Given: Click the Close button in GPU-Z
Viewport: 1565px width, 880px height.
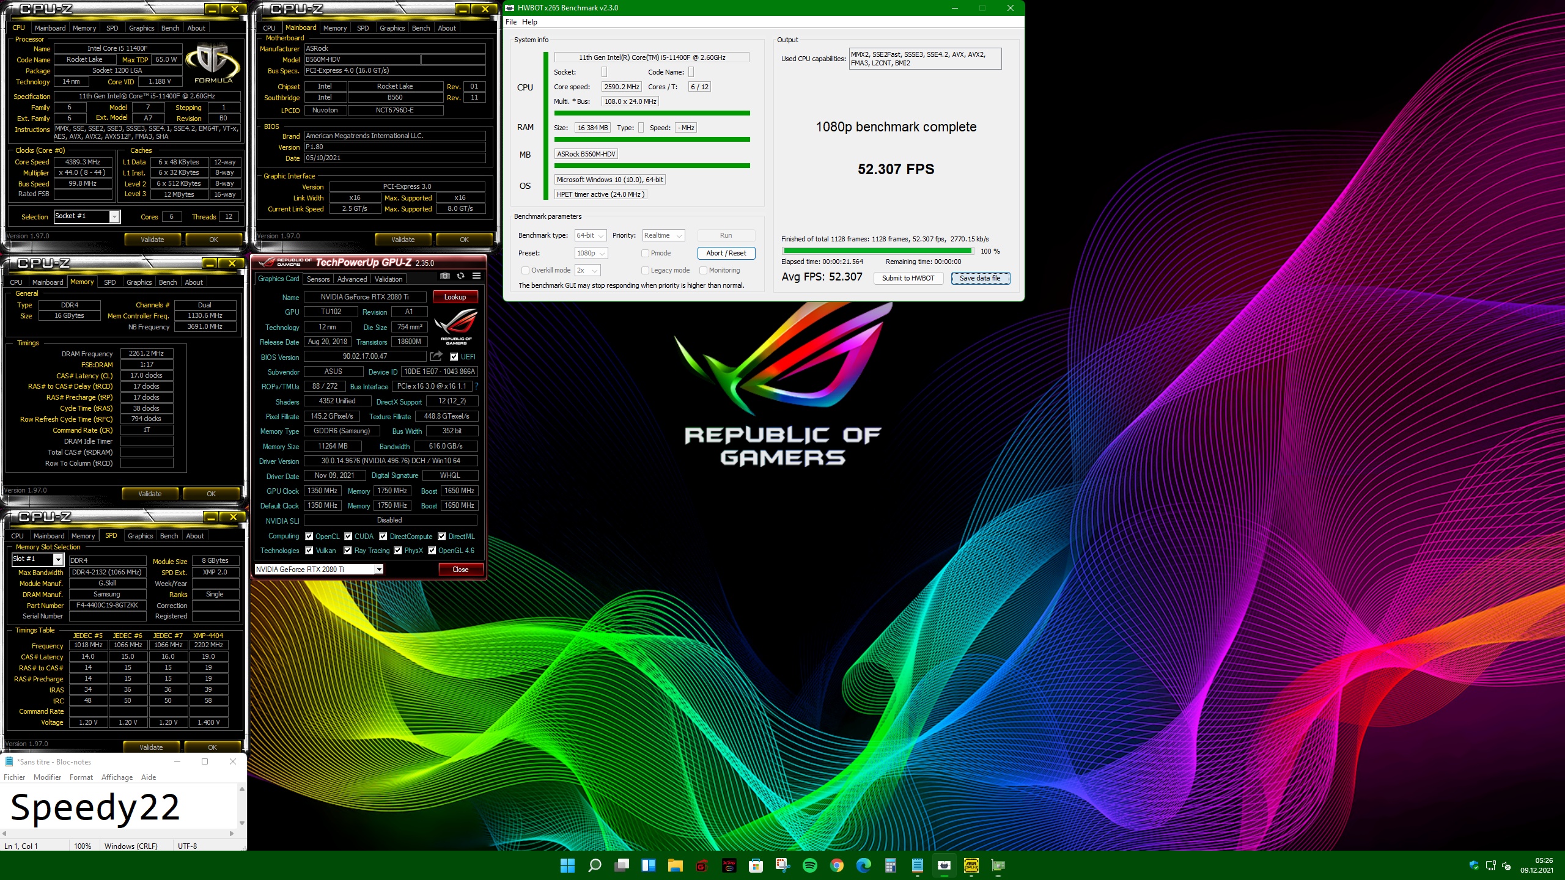Looking at the screenshot, I should (x=461, y=570).
